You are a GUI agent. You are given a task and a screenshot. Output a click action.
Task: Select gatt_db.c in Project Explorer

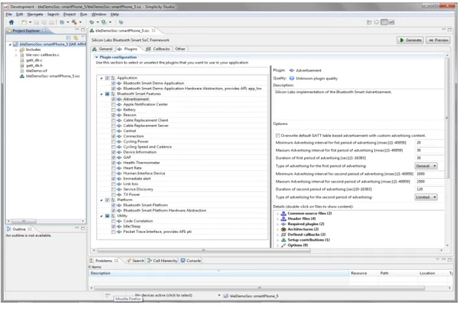click(x=34, y=60)
